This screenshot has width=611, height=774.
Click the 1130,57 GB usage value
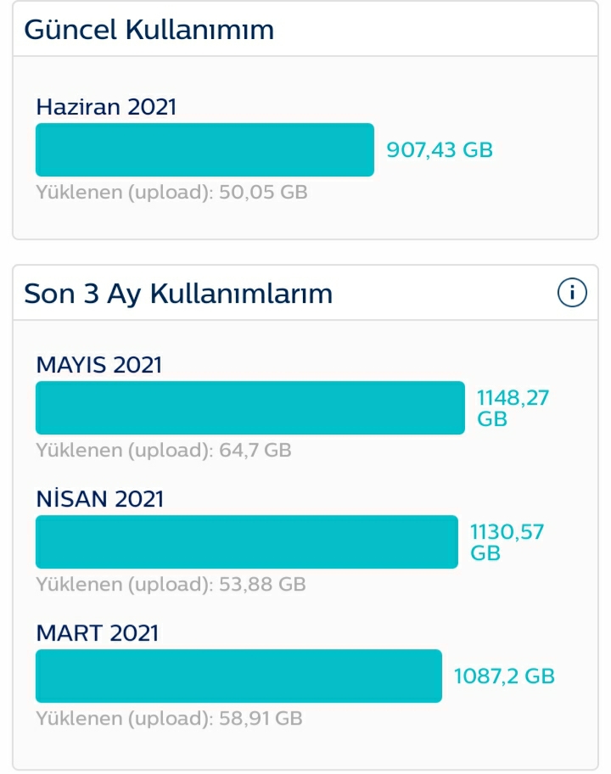[x=507, y=542]
